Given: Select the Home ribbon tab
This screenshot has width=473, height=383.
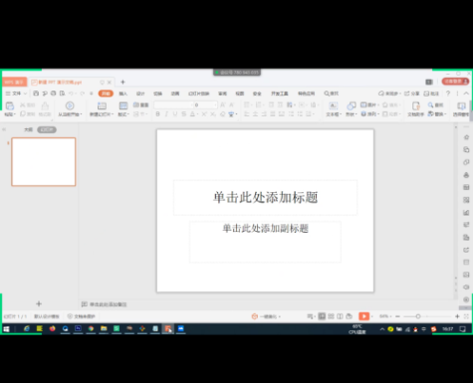Looking at the screenshot, I should point(106,94).
